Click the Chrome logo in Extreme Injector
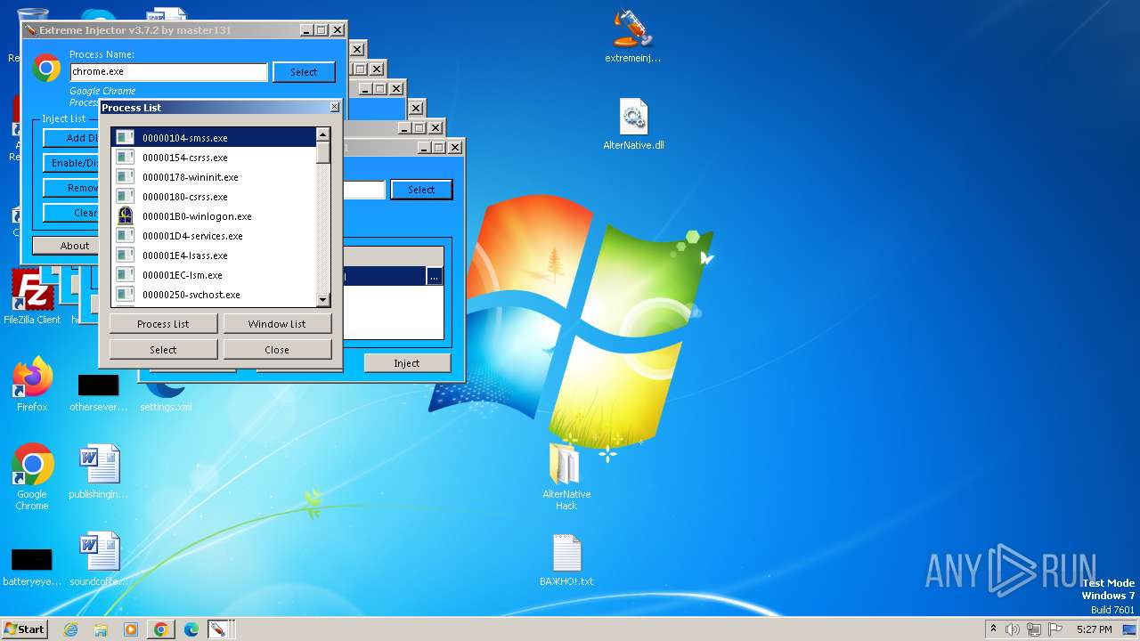This screenshot has height=641, width=1140. point(46,69)
